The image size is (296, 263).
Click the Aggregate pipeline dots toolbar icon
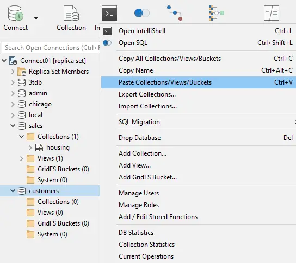(175, 13)
